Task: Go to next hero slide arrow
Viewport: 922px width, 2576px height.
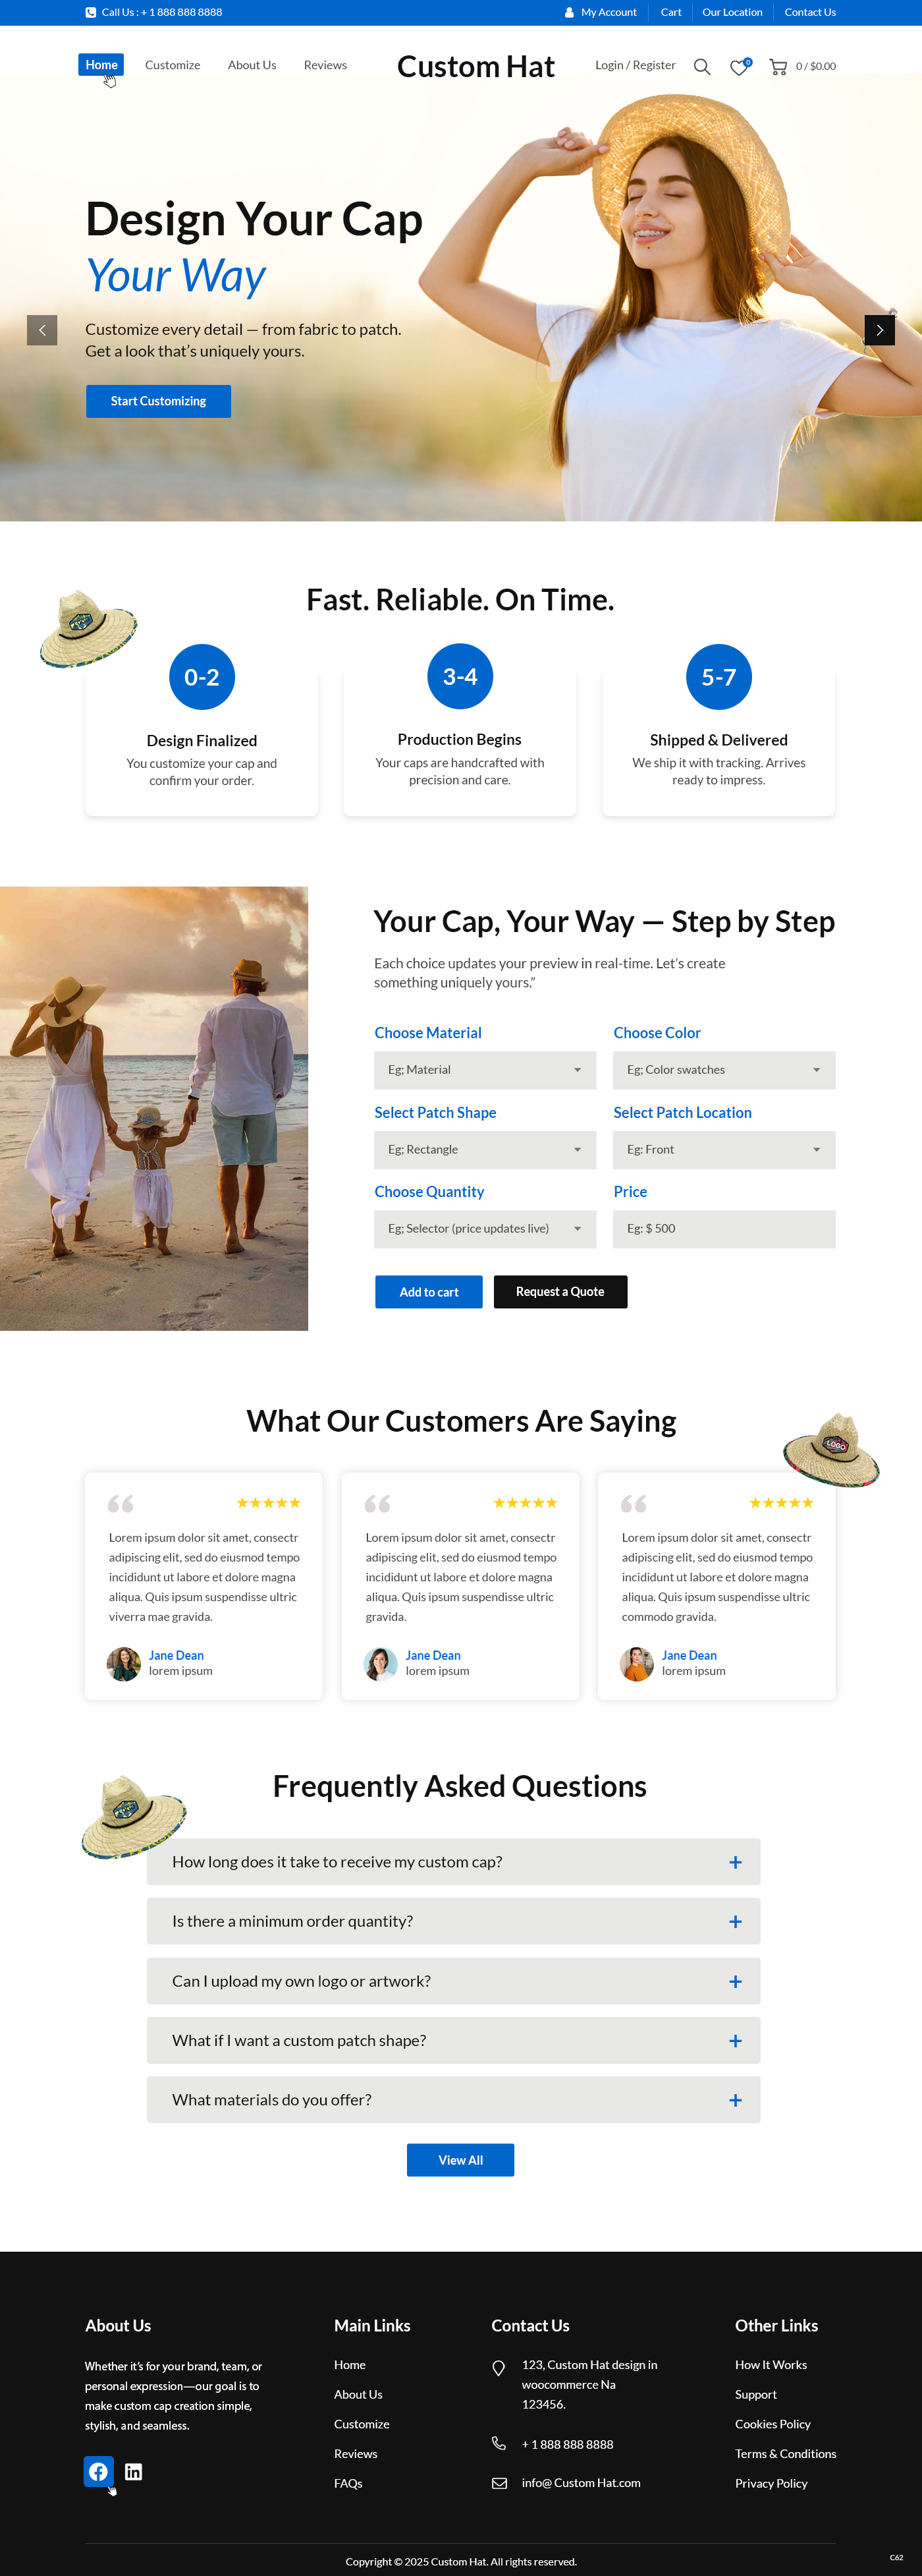Action: point(879,330)
